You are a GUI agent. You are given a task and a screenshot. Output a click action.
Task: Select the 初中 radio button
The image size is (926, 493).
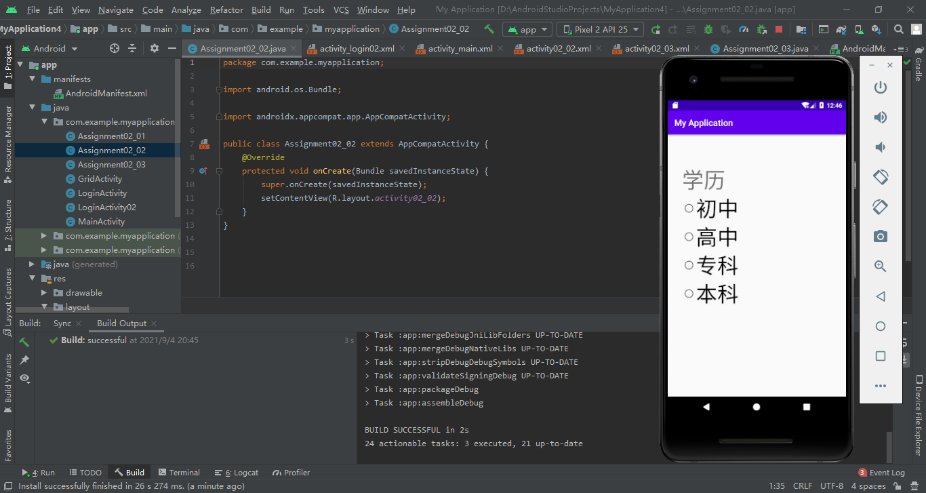(689, 208)
